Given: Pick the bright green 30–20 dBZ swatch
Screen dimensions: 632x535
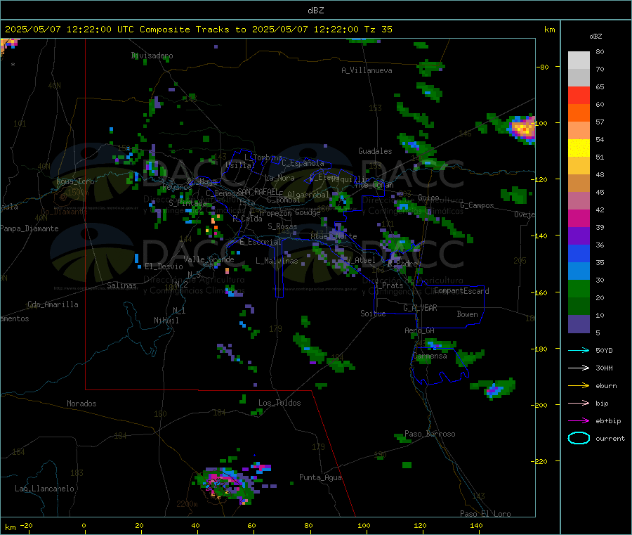Looking at the screenshot, I should (x=579, y=288).
